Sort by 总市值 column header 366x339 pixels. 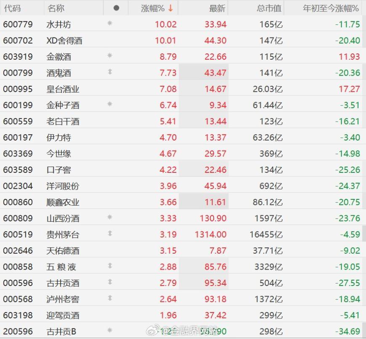click(x=269, y=8)
